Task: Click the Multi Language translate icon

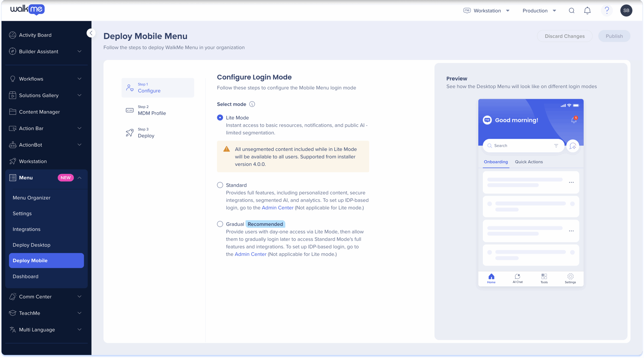Action: pyautogui.click(x=12, y=329)
